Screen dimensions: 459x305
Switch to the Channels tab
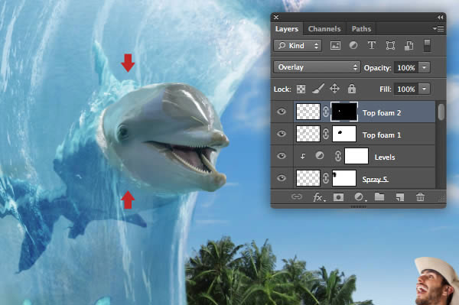coord(324,29)
